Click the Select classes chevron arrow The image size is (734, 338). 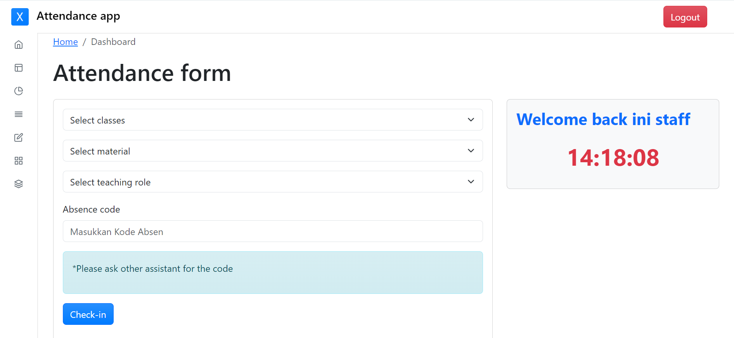471,120
